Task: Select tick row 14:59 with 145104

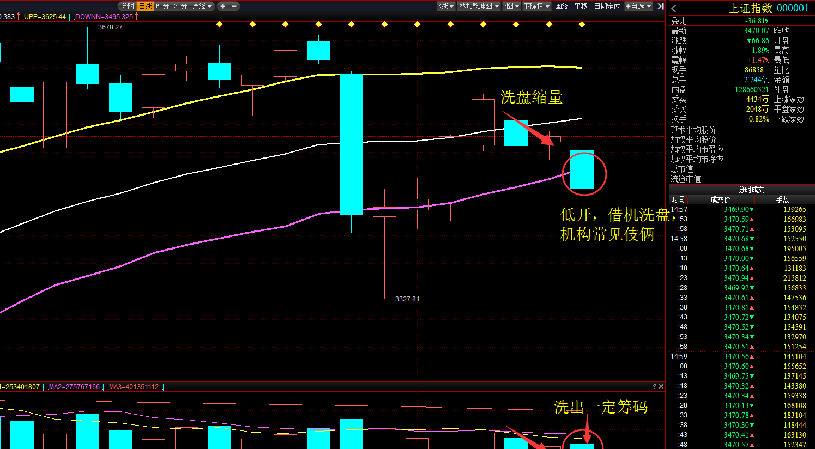Action: tap(742, 356)
